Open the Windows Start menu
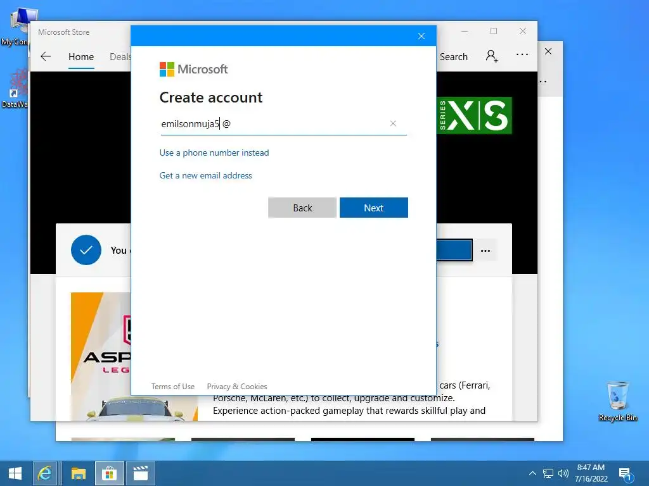649x486 pixels. pos(15,473)
